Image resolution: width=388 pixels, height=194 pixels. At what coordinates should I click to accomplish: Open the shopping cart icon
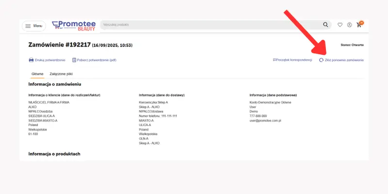tap(359, 25)
